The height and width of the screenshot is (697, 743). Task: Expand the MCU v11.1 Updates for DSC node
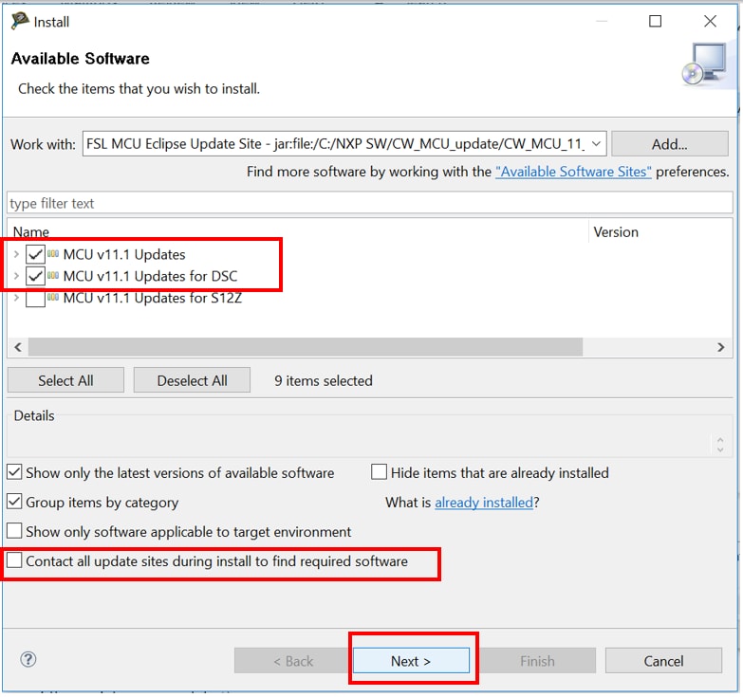pos(16,276)
